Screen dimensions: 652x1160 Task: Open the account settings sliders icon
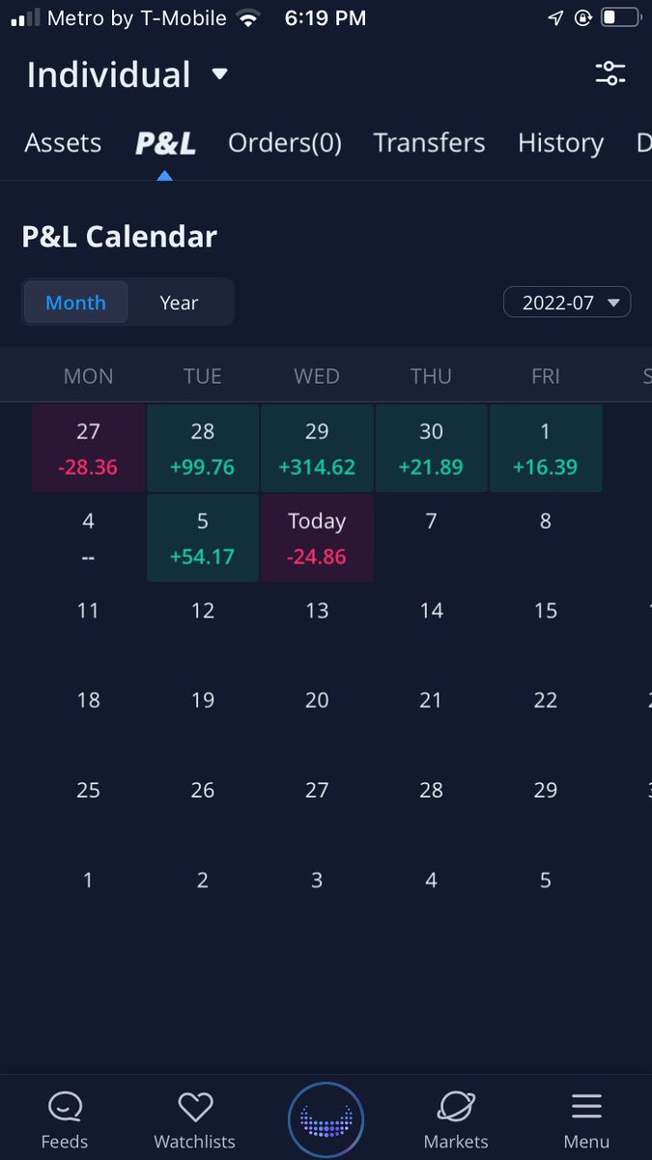[x=610, y=73]
